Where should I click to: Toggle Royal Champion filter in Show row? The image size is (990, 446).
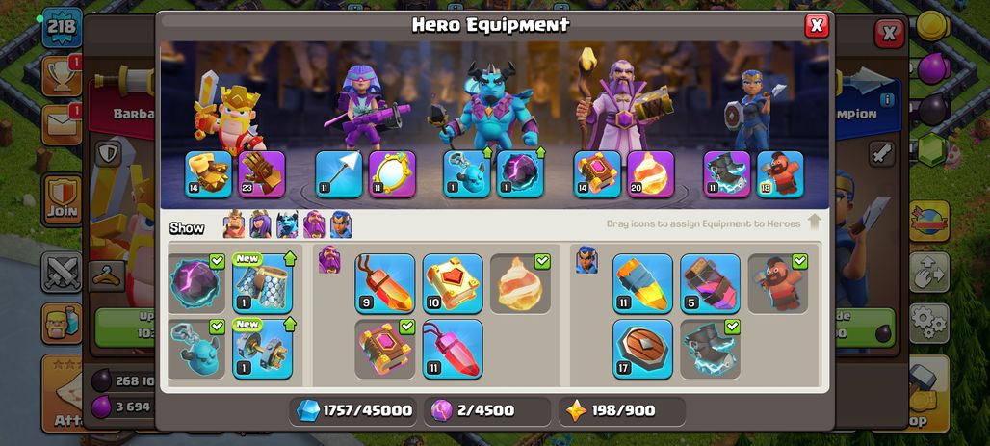pos(341,224)
